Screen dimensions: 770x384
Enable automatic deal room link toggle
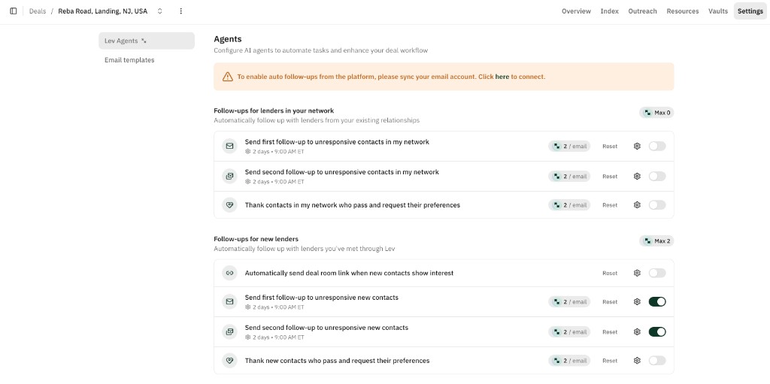657,273
